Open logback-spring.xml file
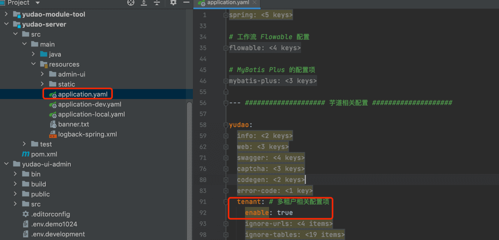The image size is (499, 240). 87,134
